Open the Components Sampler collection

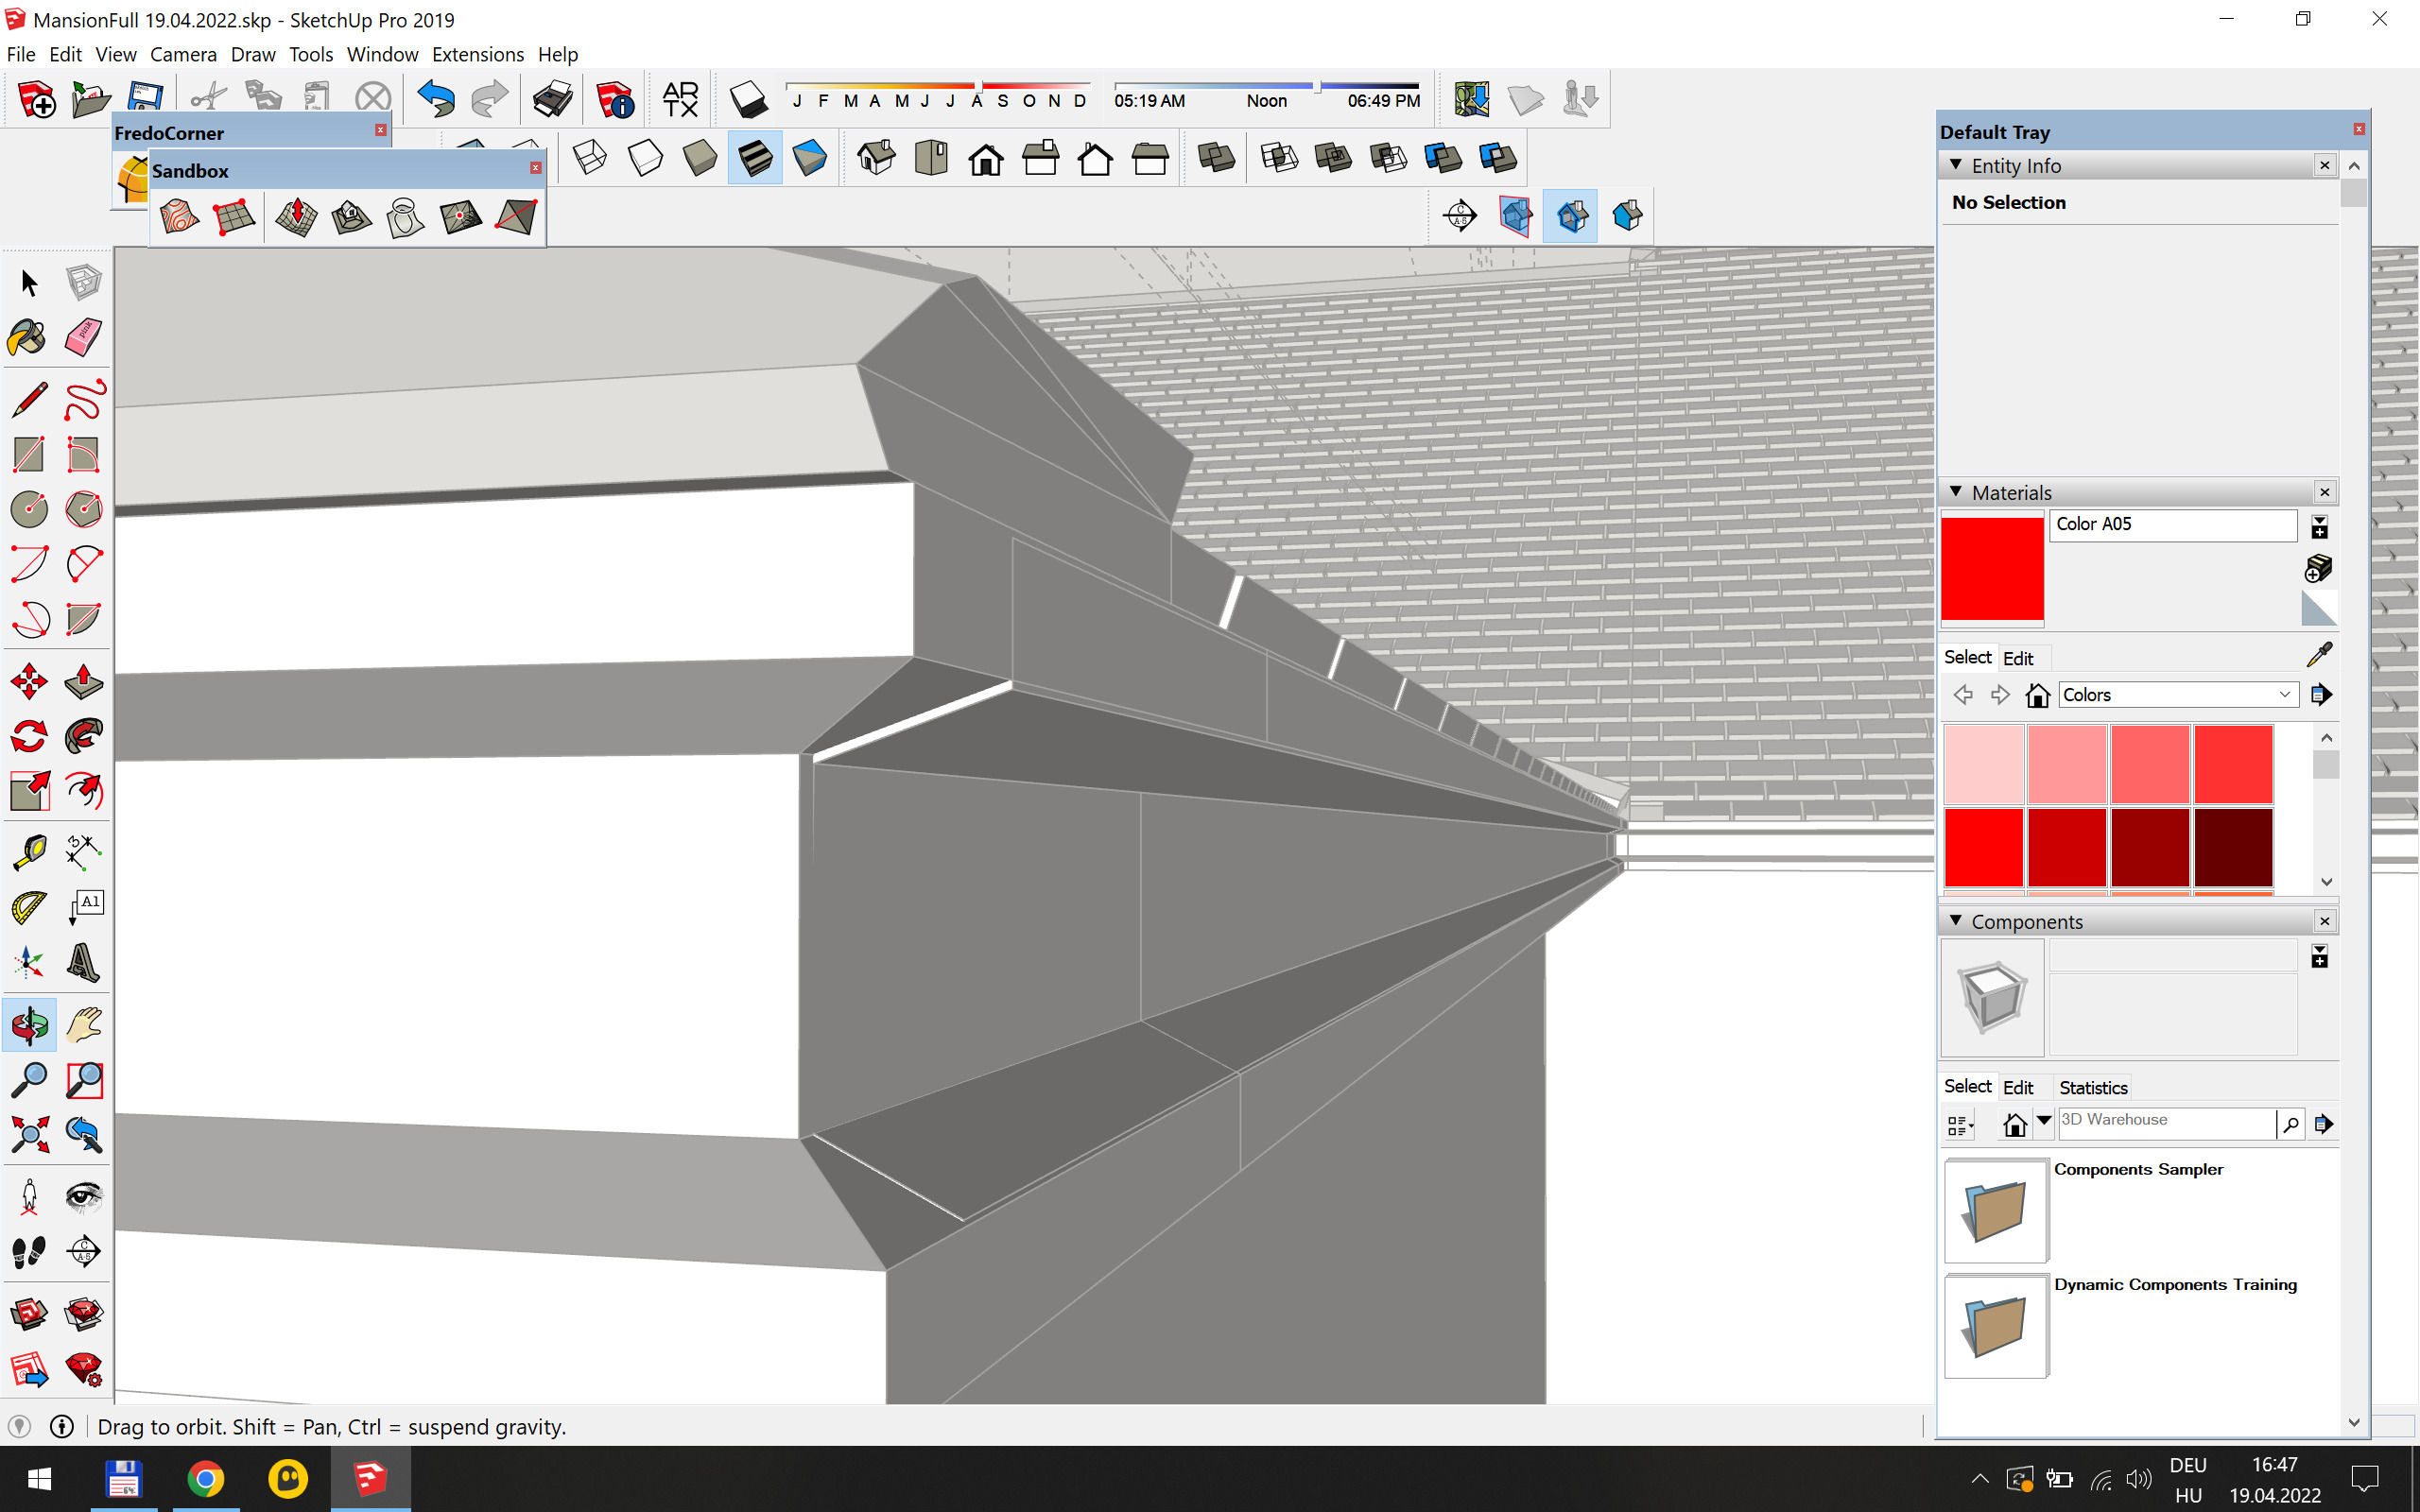(1995, 1211)
